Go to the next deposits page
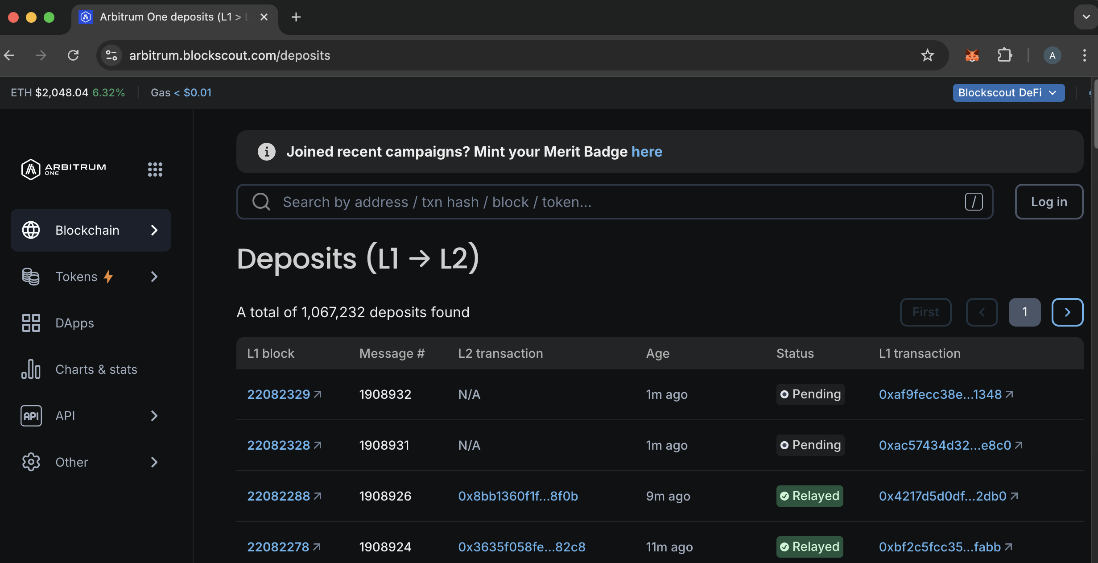Screen dimensions: 1098x563 coord(1067,312)
